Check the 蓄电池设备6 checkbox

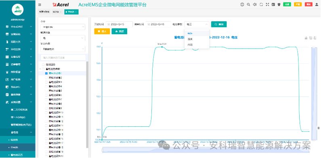[46, 95]
